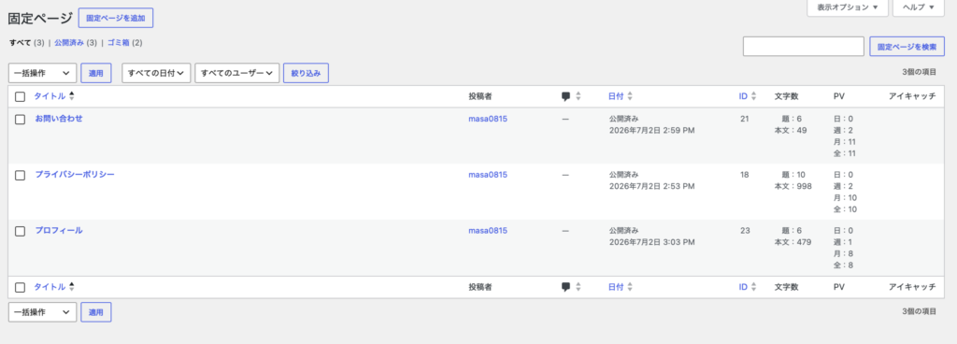This screenshot has height=344, width=957.
Task: Click 全：10 total page views
Action: [x=845, y=209]
